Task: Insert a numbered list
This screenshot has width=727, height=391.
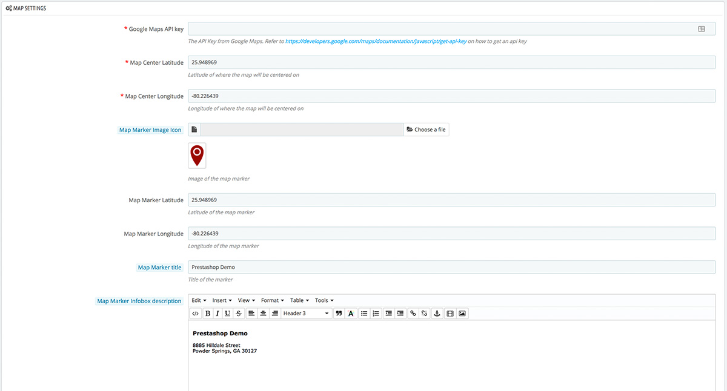Action: (376, 314)
